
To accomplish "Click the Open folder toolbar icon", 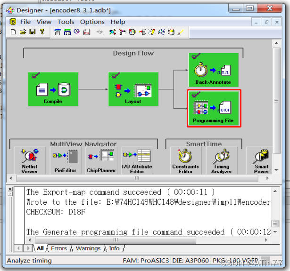I will [23, 32].
